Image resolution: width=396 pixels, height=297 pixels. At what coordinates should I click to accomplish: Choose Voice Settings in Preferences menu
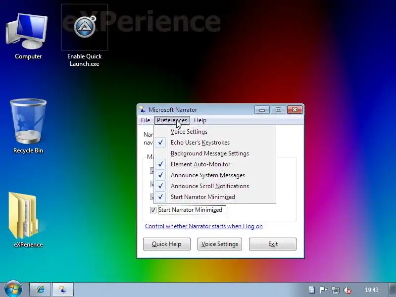[x=215, y=132]
